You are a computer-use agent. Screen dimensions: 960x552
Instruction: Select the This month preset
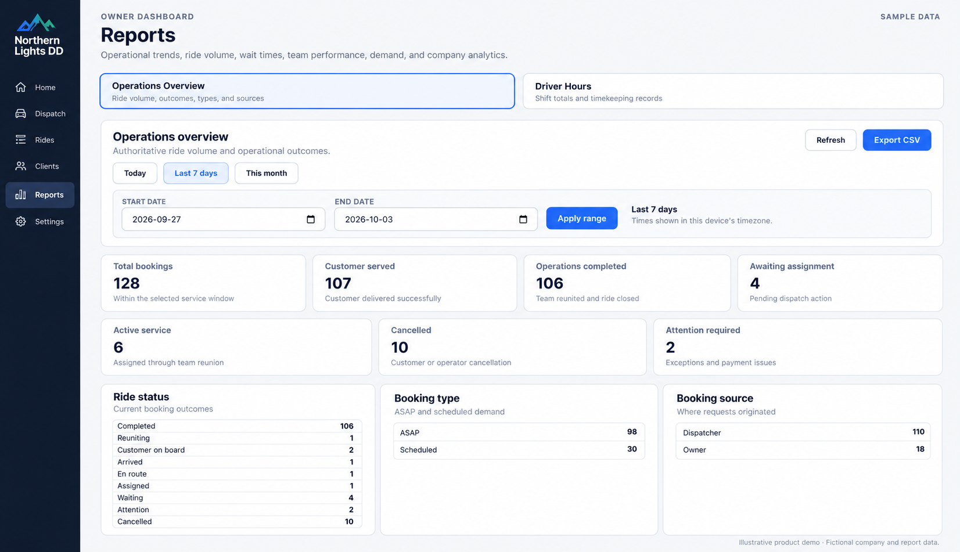coord(267,173)
